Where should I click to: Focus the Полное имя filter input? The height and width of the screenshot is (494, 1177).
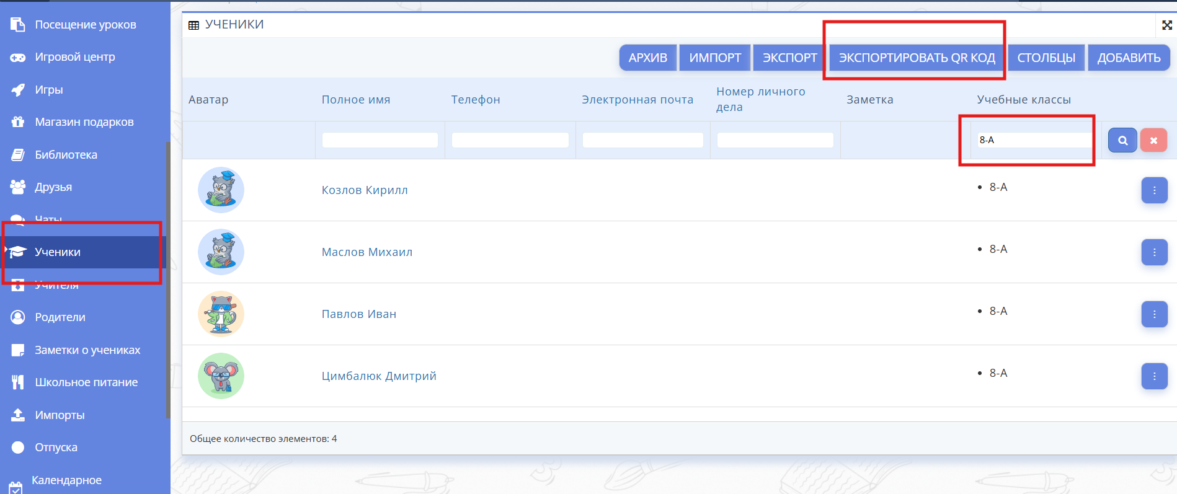tap(380, 140)
